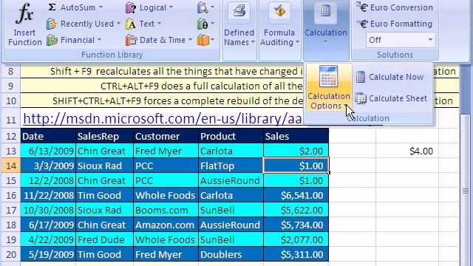Click the Calculation calculator icon in the ribbon
This screenshot has height=266, width=473.
(x=326, y=12)
